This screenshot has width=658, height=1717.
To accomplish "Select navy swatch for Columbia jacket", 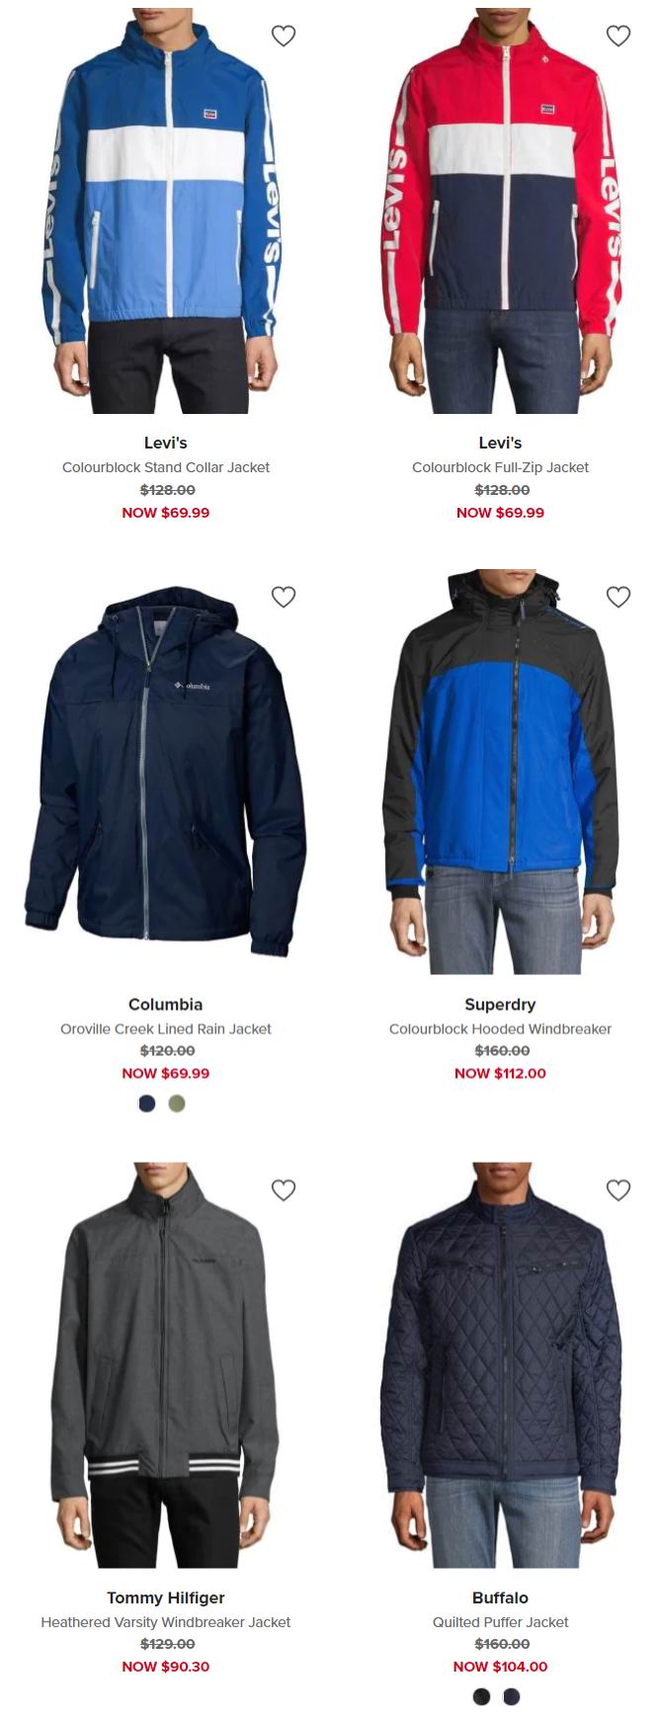I will (x=147, y=1104).
